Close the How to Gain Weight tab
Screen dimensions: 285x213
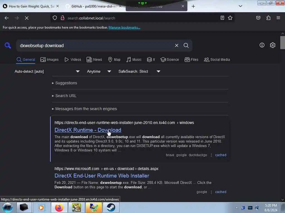pyautogui.click(x=57, y=6)
